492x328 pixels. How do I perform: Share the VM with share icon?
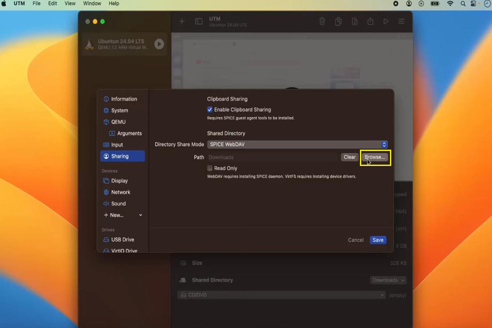[x=370, y=22]
